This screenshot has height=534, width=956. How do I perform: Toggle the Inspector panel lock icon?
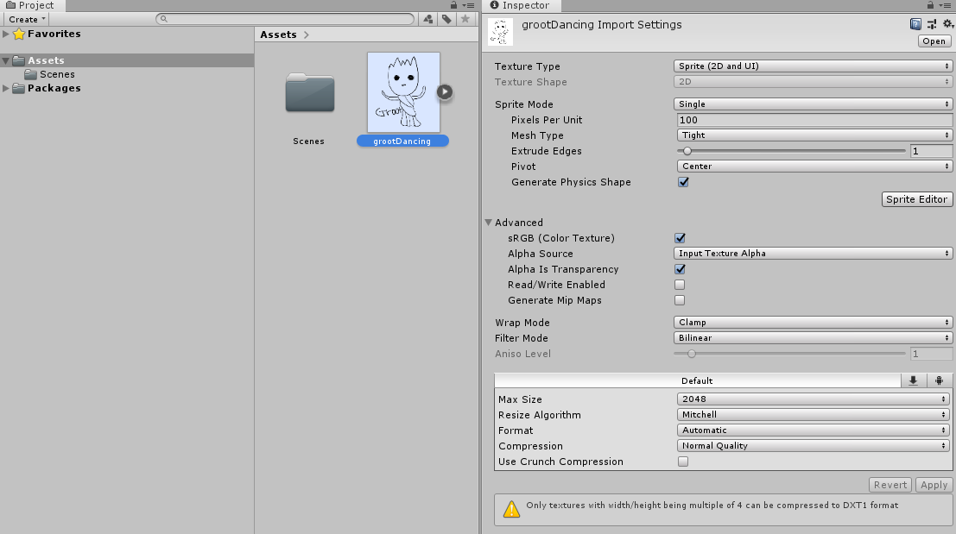930,5
